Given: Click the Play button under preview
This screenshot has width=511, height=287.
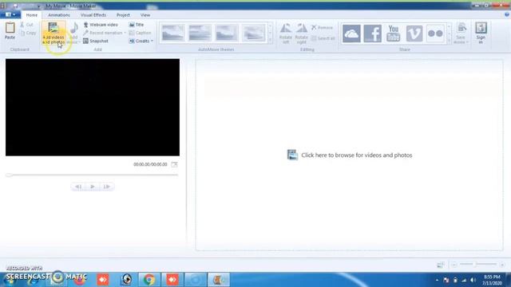Looking at the screenshot, I should tap(93, 187).
